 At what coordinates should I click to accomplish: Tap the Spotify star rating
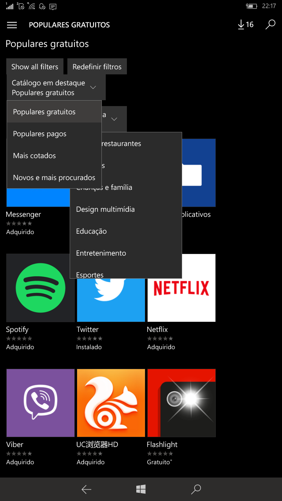[x=19, y=339]
